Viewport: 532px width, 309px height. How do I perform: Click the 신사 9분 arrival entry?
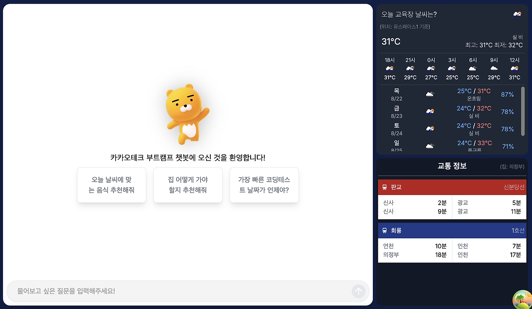(x=415, y=211)
